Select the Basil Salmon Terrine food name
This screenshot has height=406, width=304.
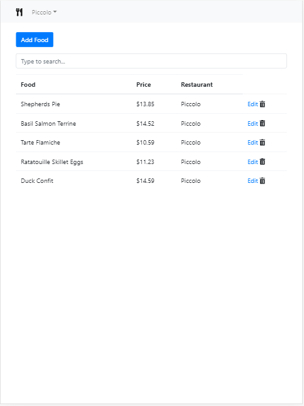click(x=48, y=124)
